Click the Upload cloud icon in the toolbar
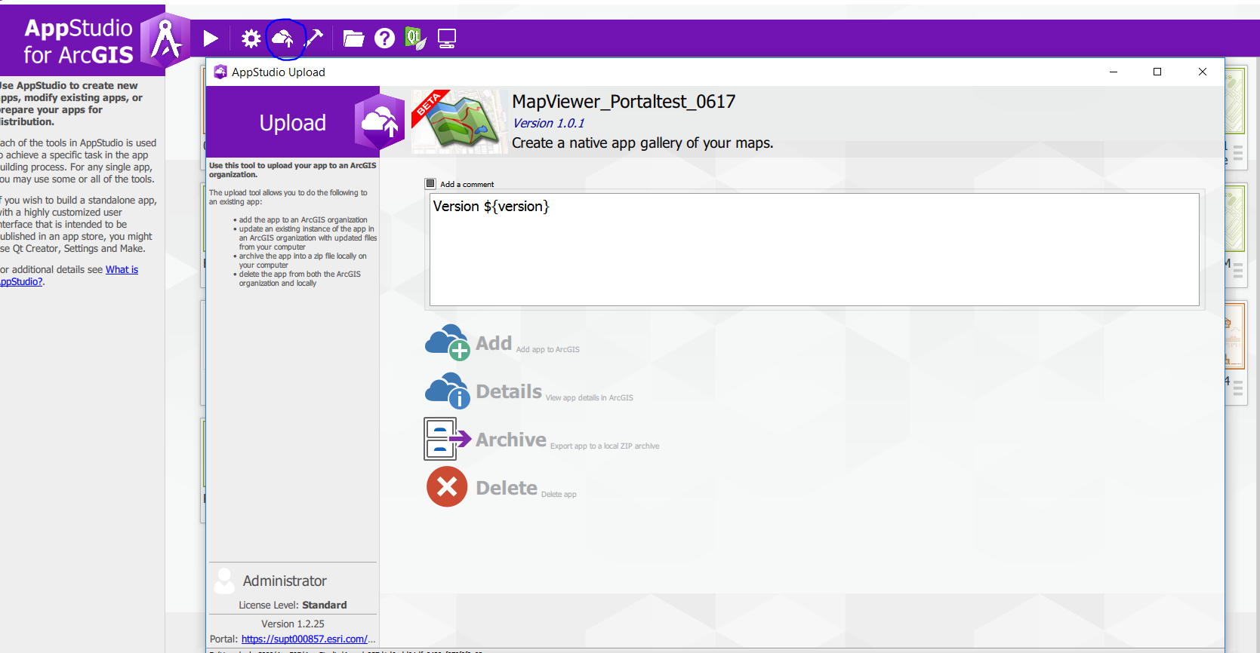The width and height of the screenshot is (1260, 653). point(282,38)
